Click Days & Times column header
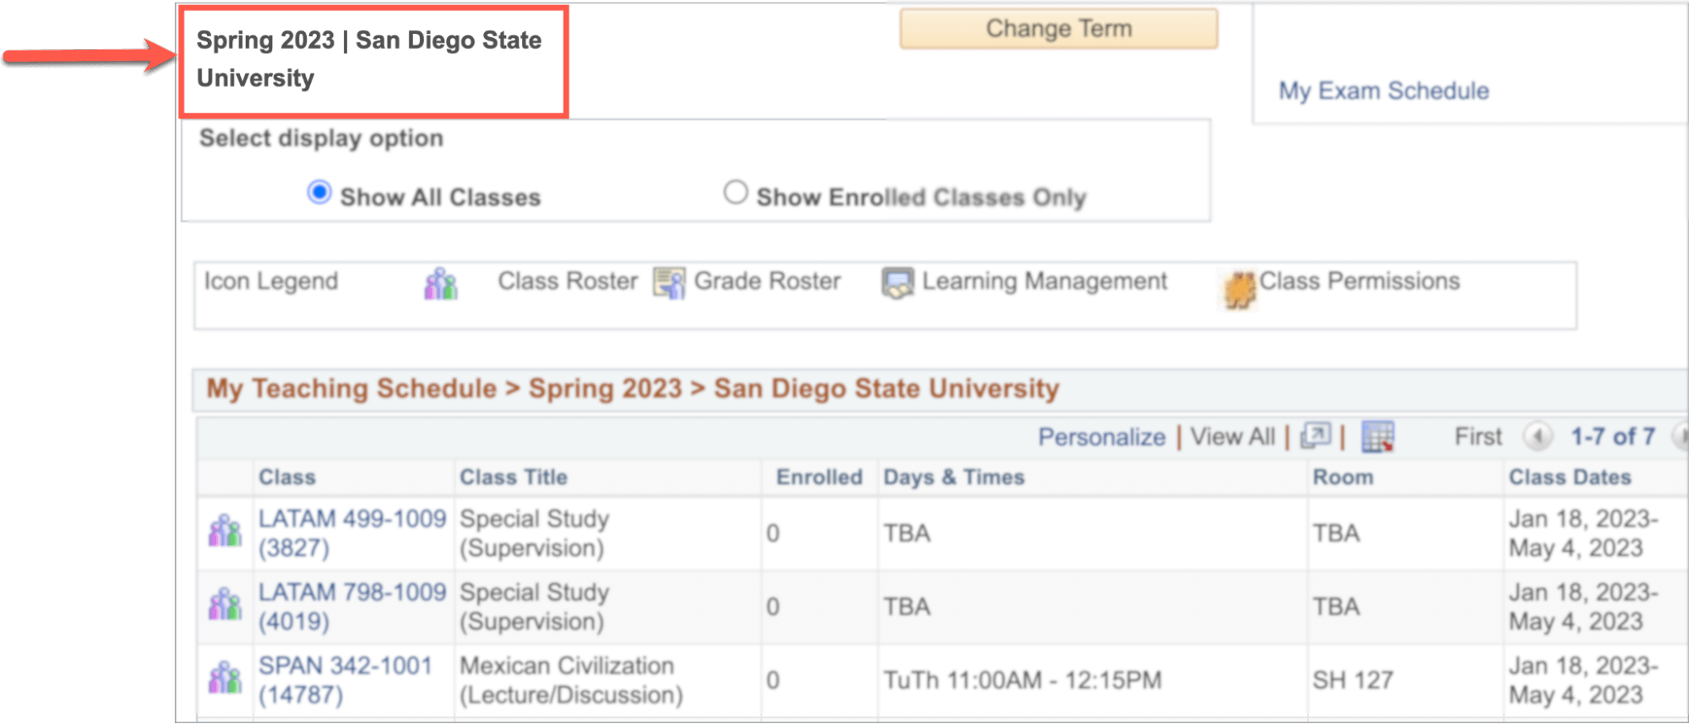Viewport: 1689px width, 724px height. [954, 477]
